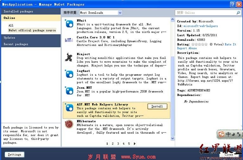This screenshot has height=160, width=243.
Task: Go to page 1
Action: coord(107,144)
